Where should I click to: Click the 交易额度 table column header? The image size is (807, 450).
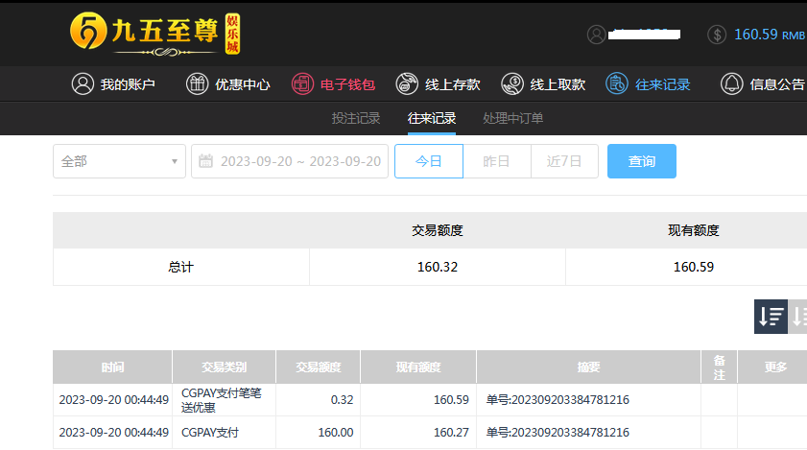click(x=318, y=367)
